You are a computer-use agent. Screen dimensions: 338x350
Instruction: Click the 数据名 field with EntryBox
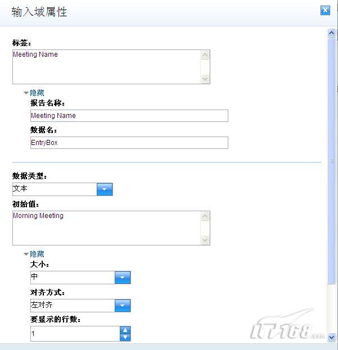[129, 143]
